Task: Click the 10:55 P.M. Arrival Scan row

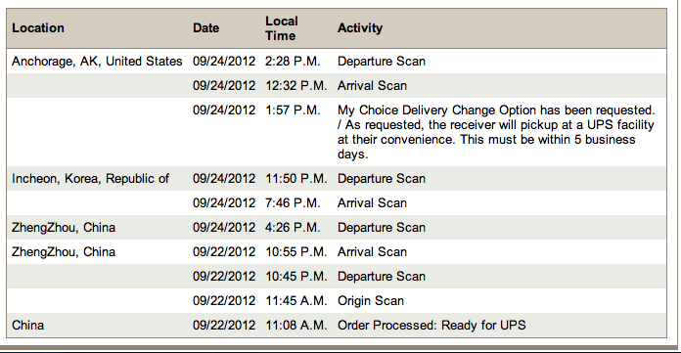Action: (x=337, y=252)
